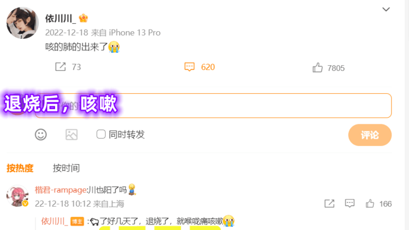Open the emoji picker smiley icon

(x=41, y=135)
